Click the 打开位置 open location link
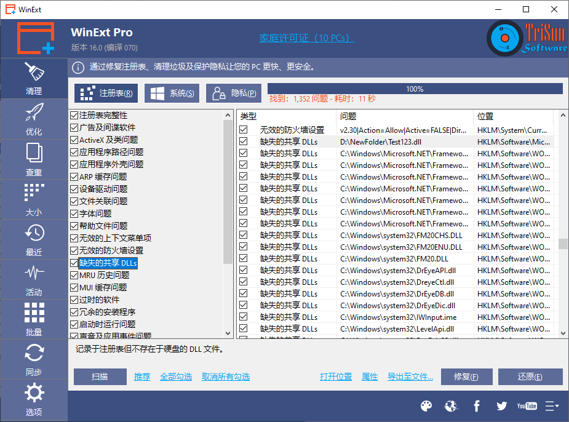The height and width of the screenshot is (422, 569). pyautogui.click(x=336, y=376)
